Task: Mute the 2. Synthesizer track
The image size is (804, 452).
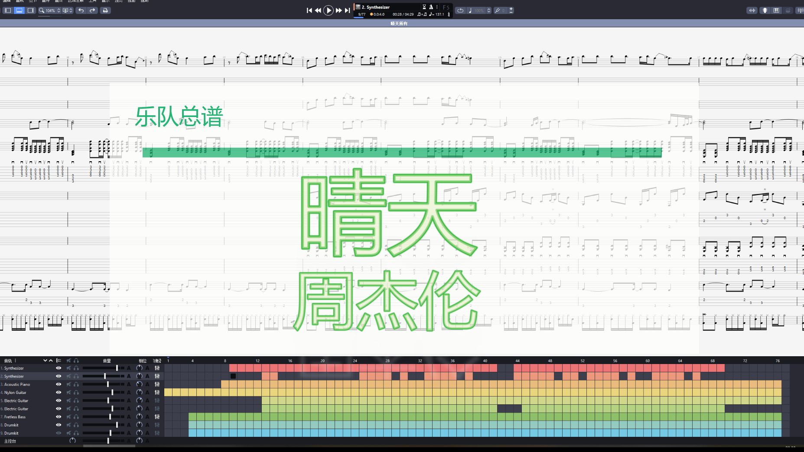Action: (x=68, y=376)
